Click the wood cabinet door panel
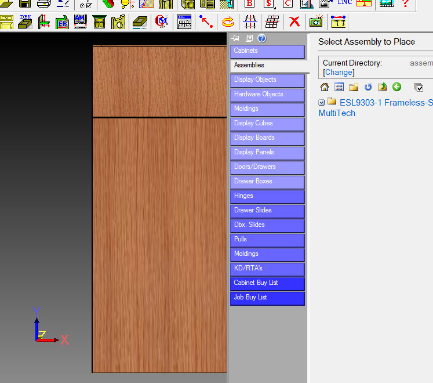 [x=159, y=244]
